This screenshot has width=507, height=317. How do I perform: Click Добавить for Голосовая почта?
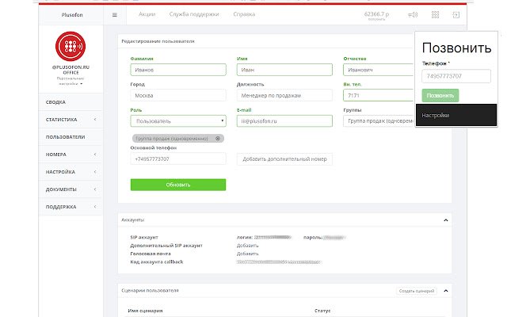[x=247, y=254]
